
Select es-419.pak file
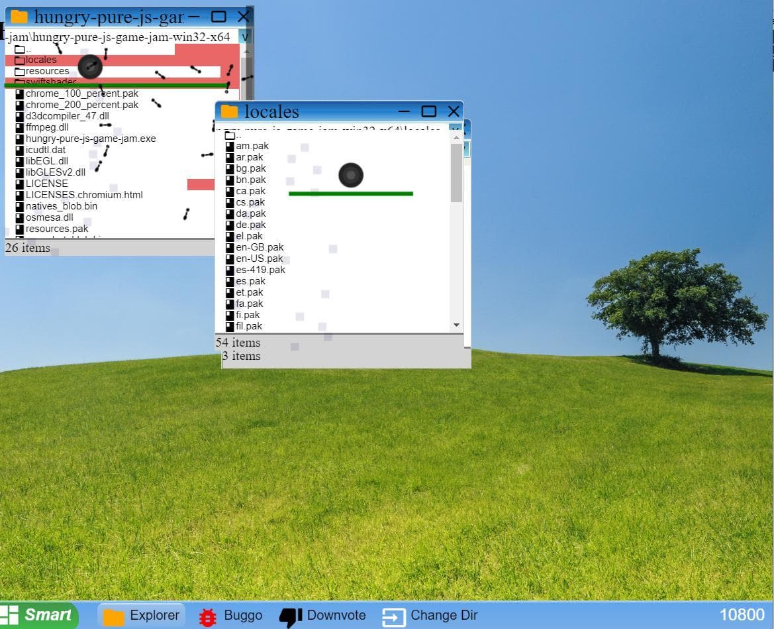(x=256, y=270)
